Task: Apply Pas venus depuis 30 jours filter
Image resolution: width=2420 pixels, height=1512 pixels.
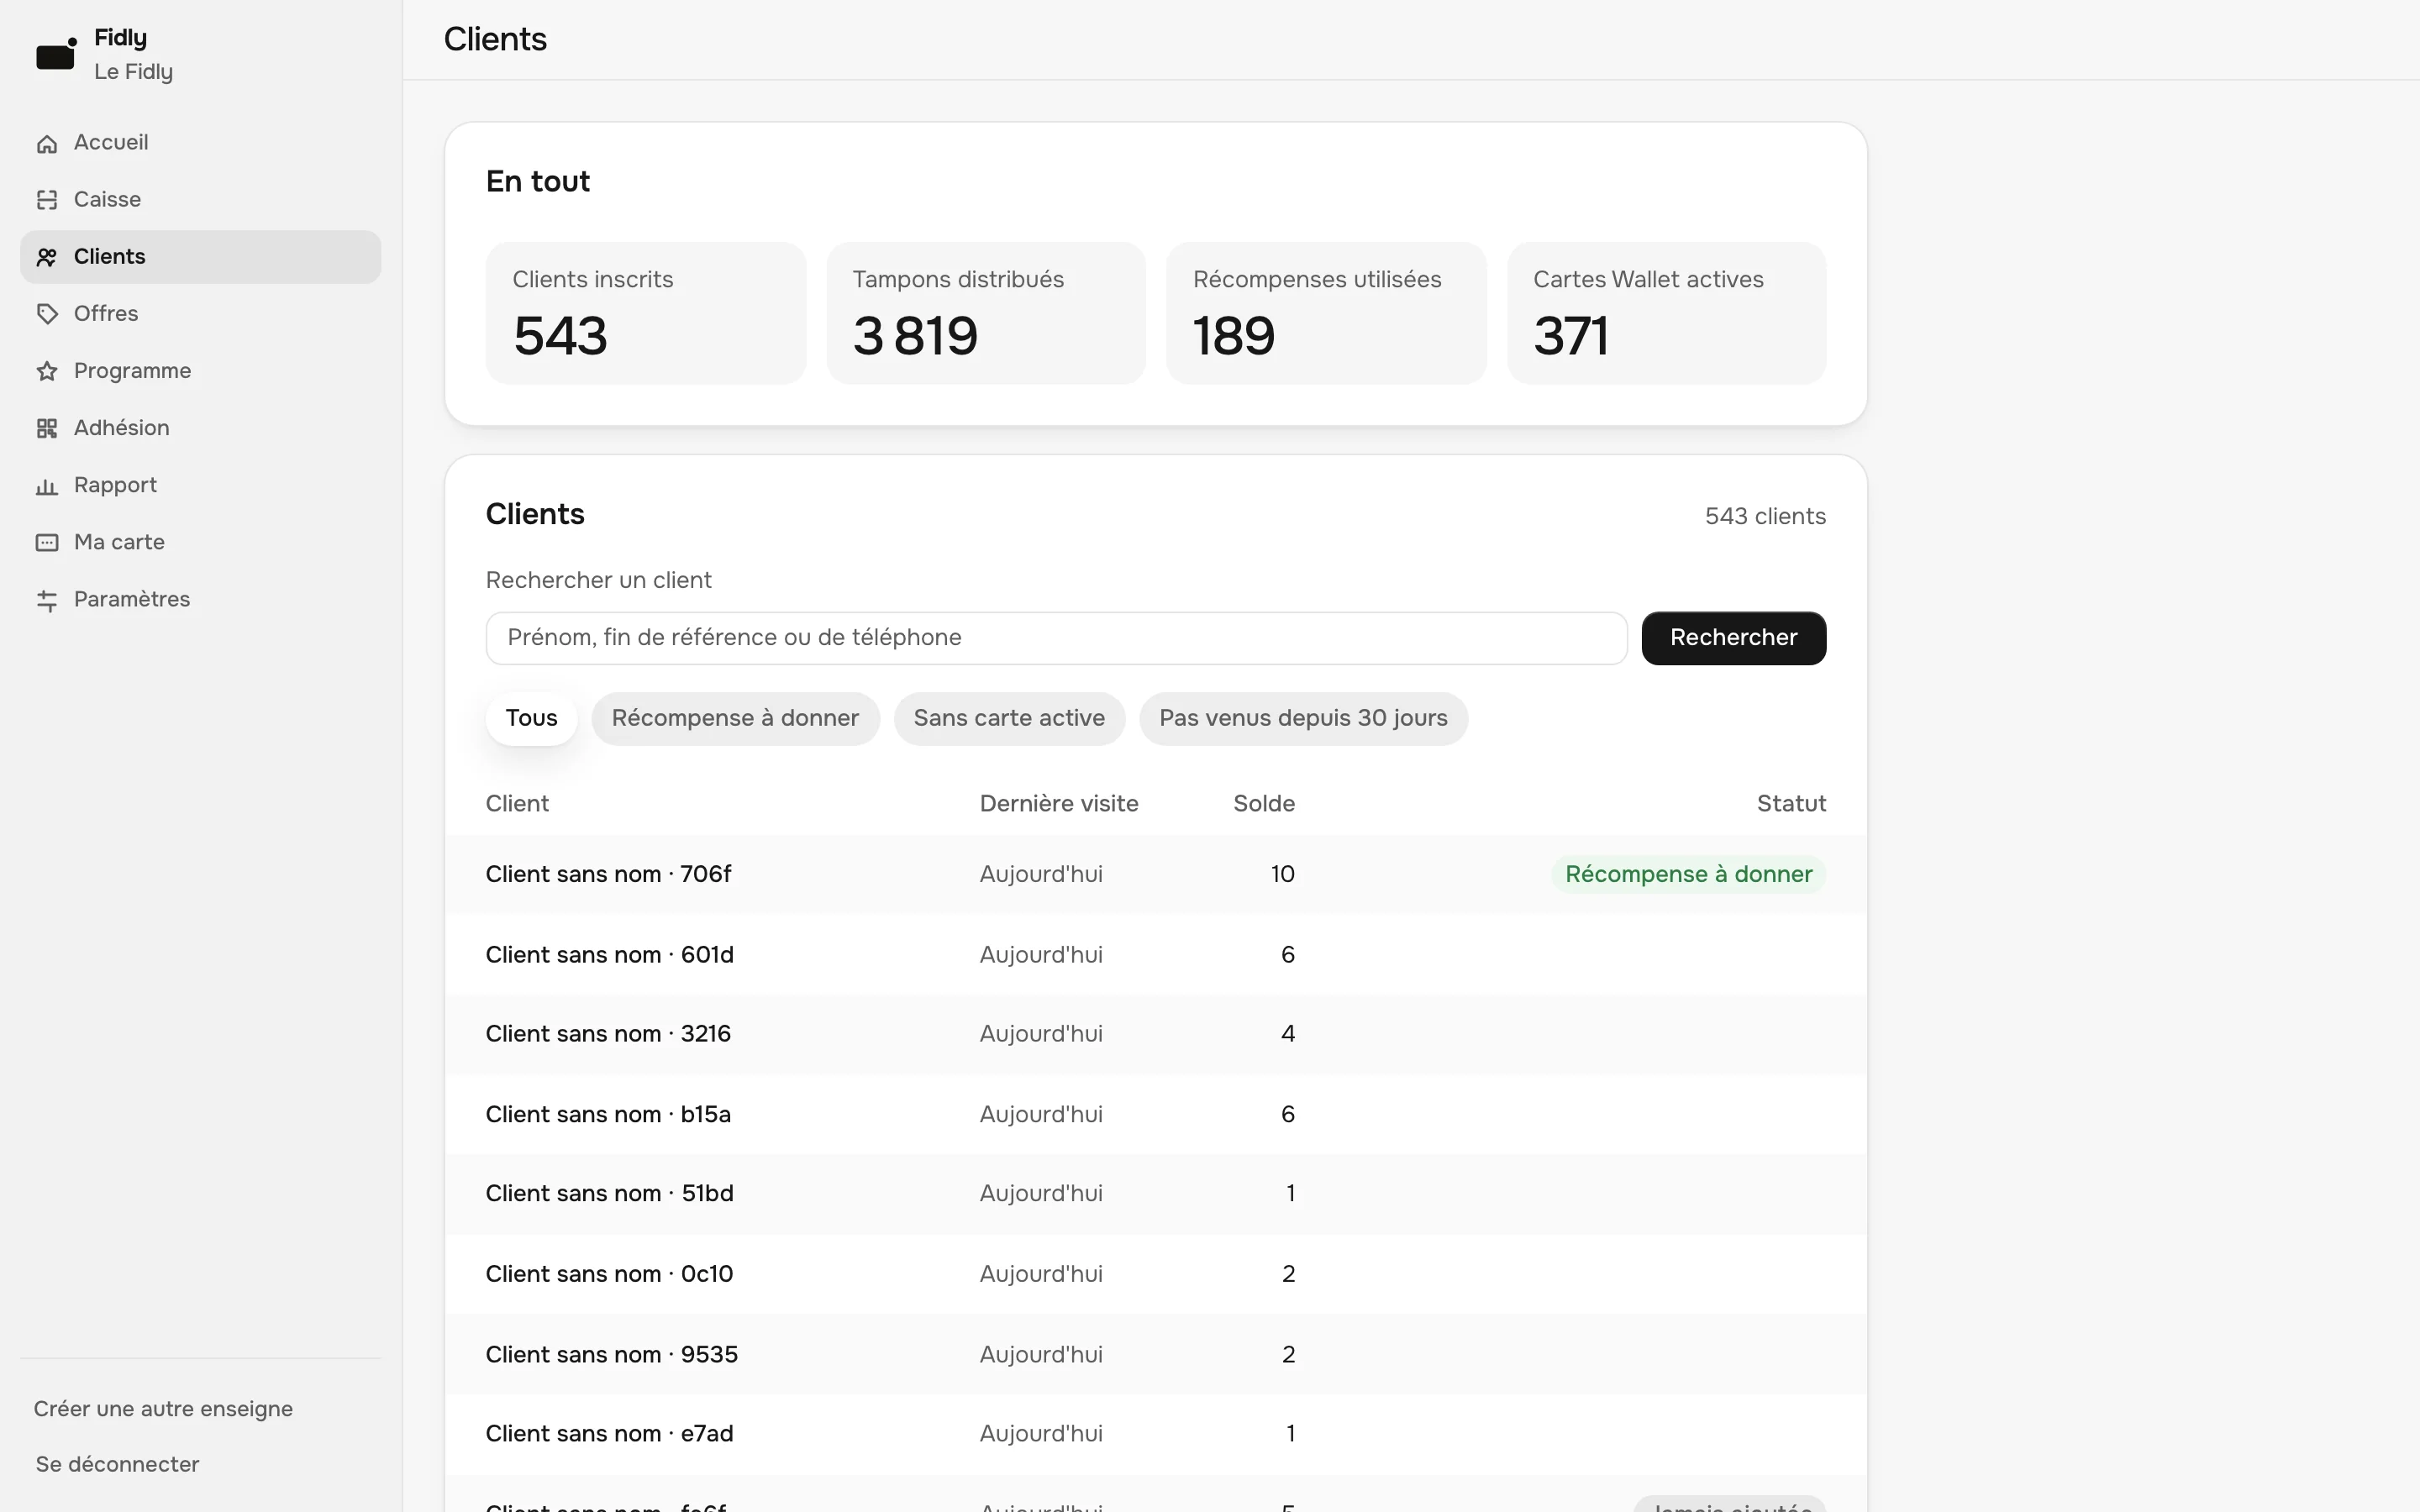Action: pyautogui.click(x=1303, y=718)
